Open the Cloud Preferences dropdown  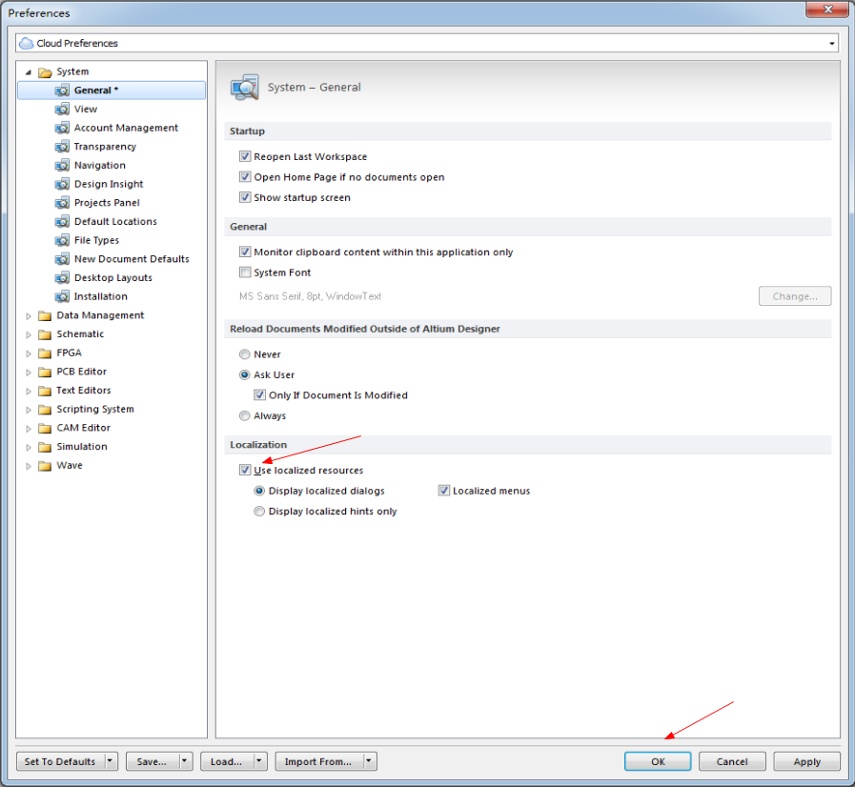831,43
